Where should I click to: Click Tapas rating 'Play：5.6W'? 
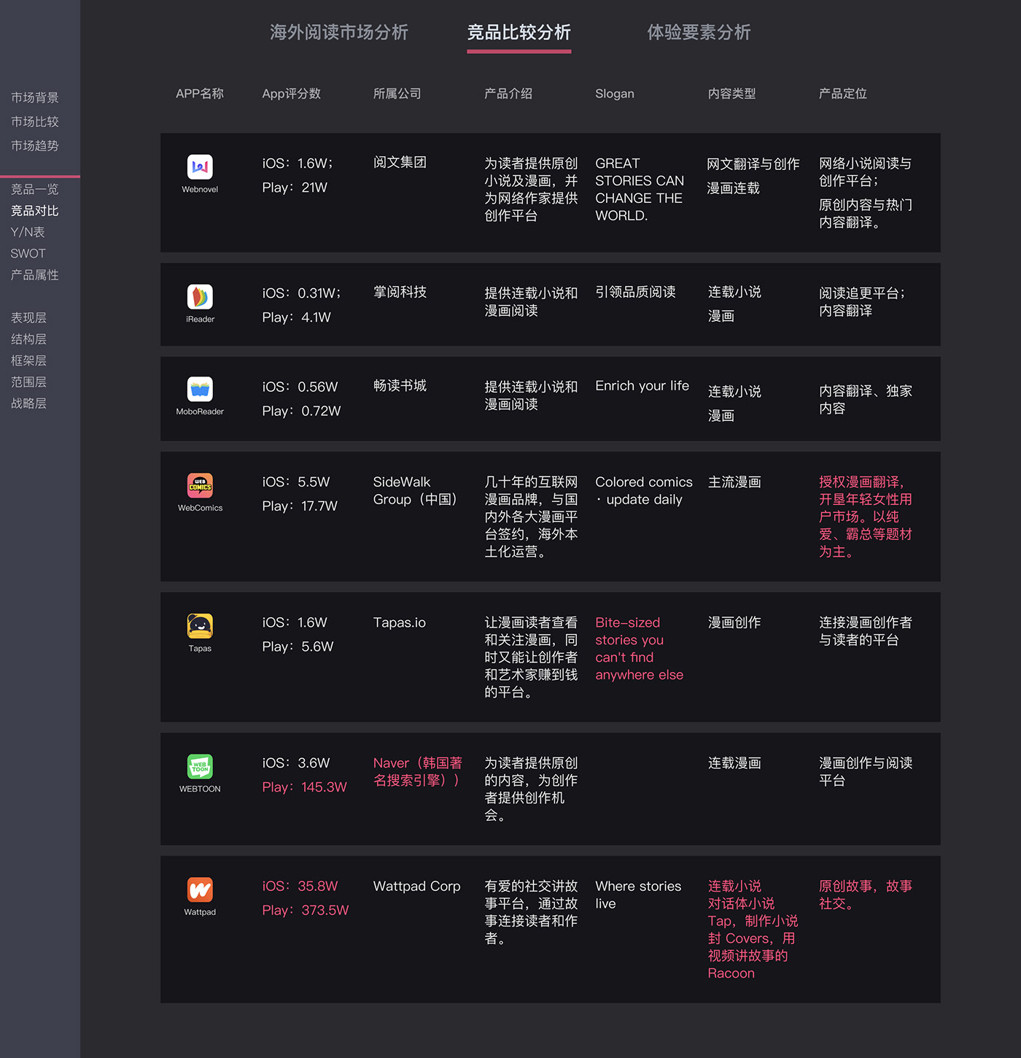(x=298, y=646)
